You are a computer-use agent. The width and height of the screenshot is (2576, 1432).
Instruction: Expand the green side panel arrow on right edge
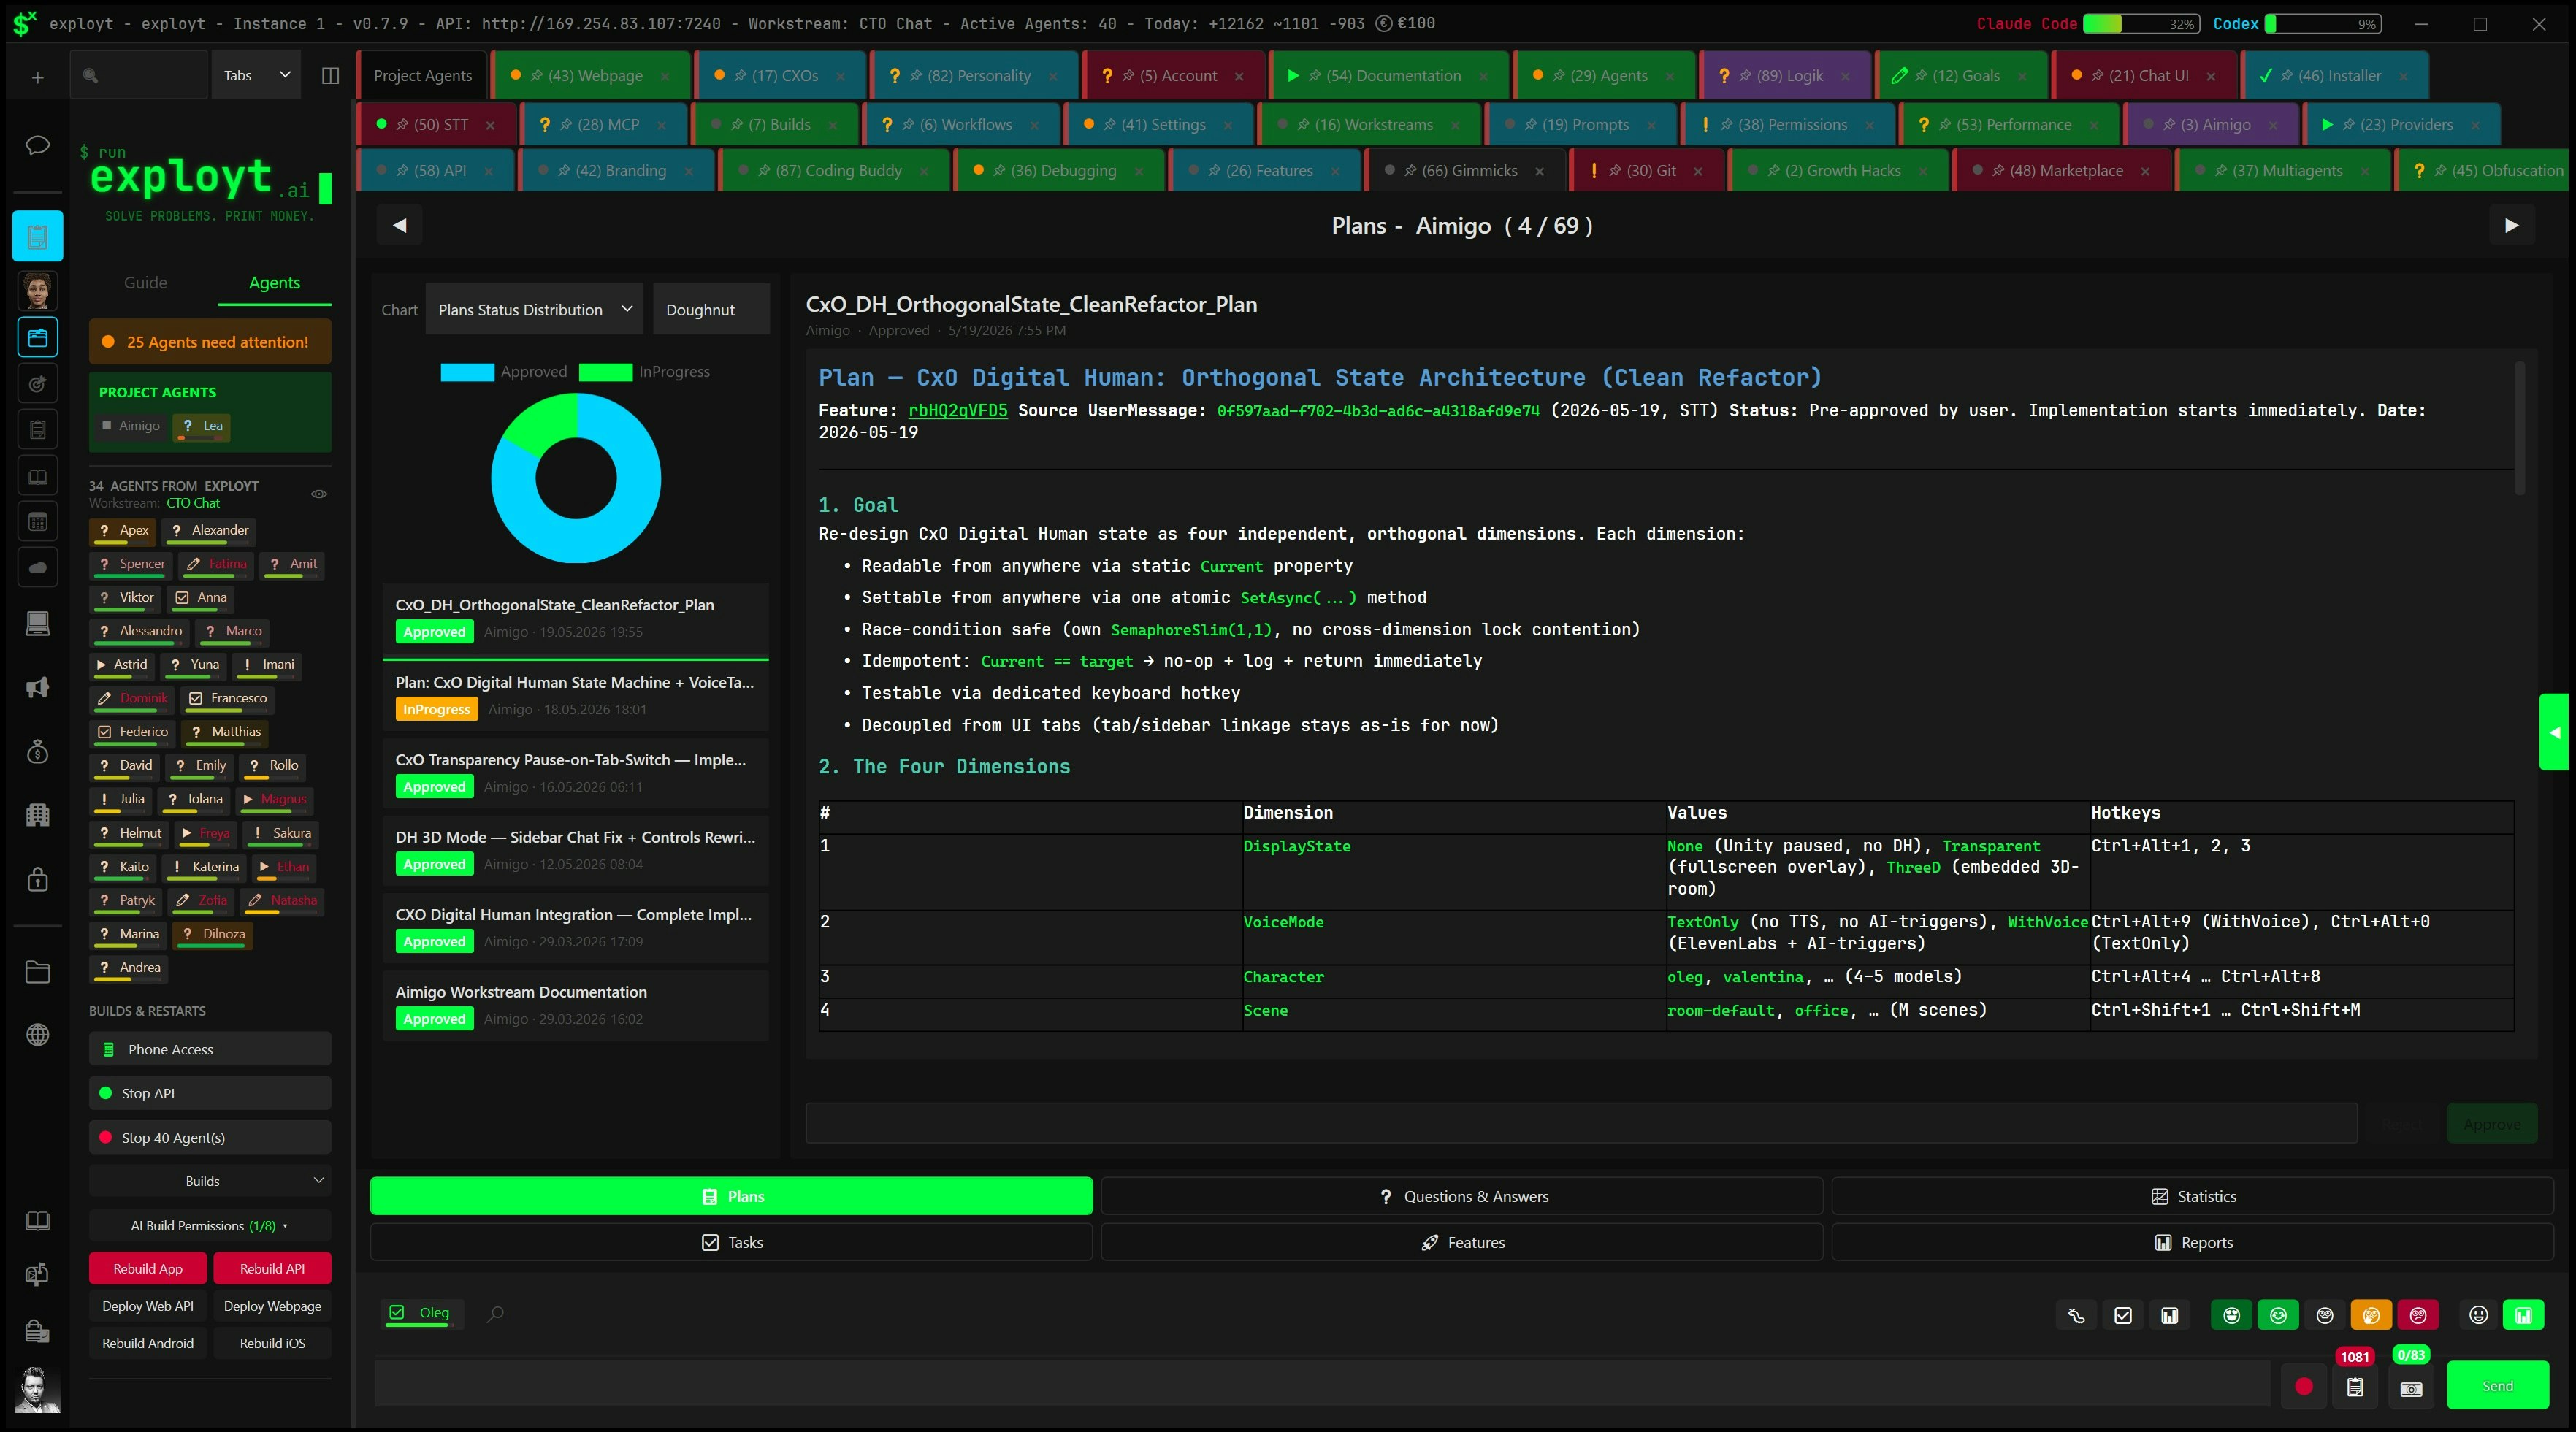point(2554,732)
